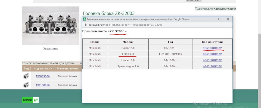261x108 pixels.
Task: Click the Технические характеристики label
Action: click(x=215, y=9)
